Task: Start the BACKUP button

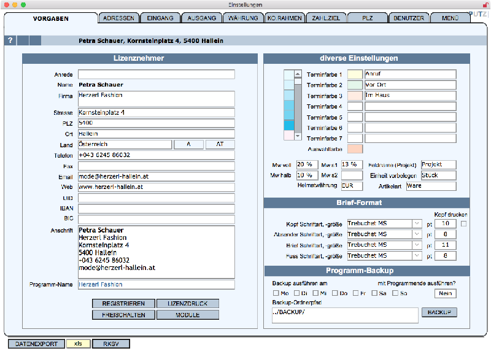Action: (439, 312)
